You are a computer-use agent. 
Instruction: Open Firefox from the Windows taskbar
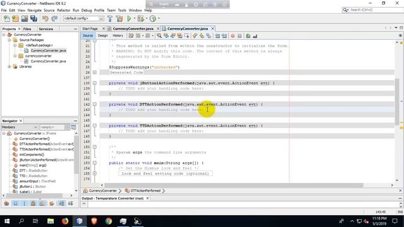[x=65, y=221]
